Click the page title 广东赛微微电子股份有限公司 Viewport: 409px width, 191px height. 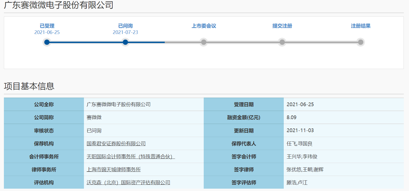click(x=59, y=5)
